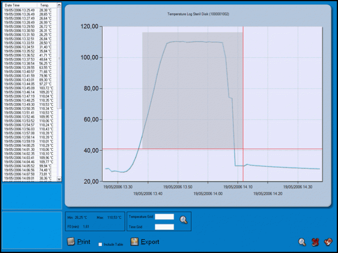The image size is (338, 253).
Task: Select the 19/05/2006 13.49.30 reading row
Action: tap(29, 104)
